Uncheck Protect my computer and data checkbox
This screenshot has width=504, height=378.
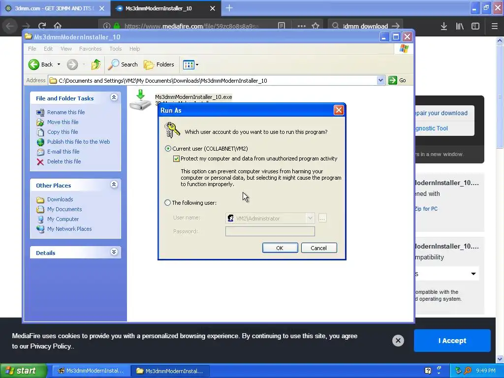176,158
